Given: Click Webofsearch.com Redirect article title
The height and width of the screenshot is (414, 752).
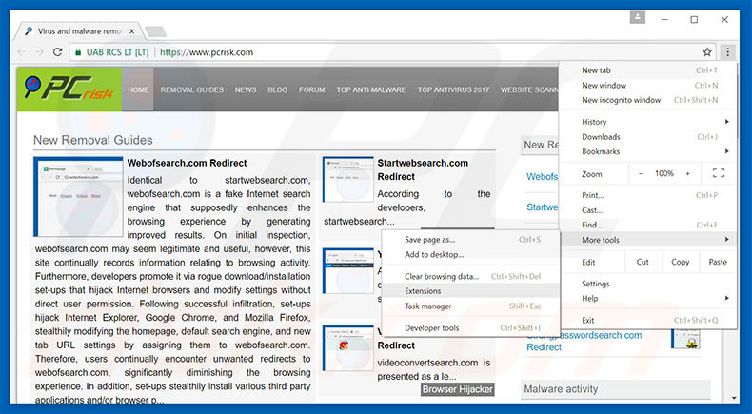Looking at the screenshot, I should pyautogui.click(x=187, y=163).
